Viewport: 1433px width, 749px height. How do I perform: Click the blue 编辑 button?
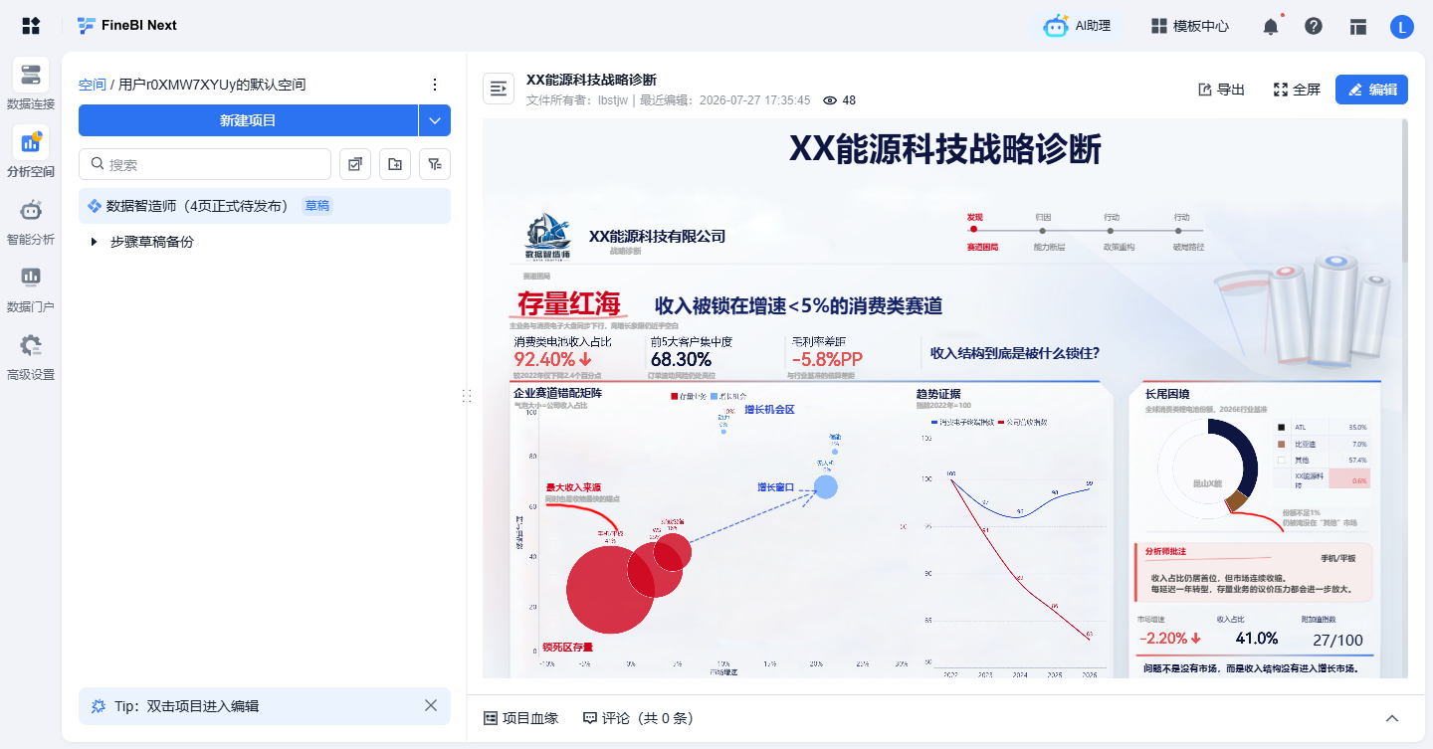click(1372, 90)
